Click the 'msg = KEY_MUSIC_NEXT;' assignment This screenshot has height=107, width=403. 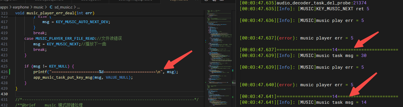57,44
